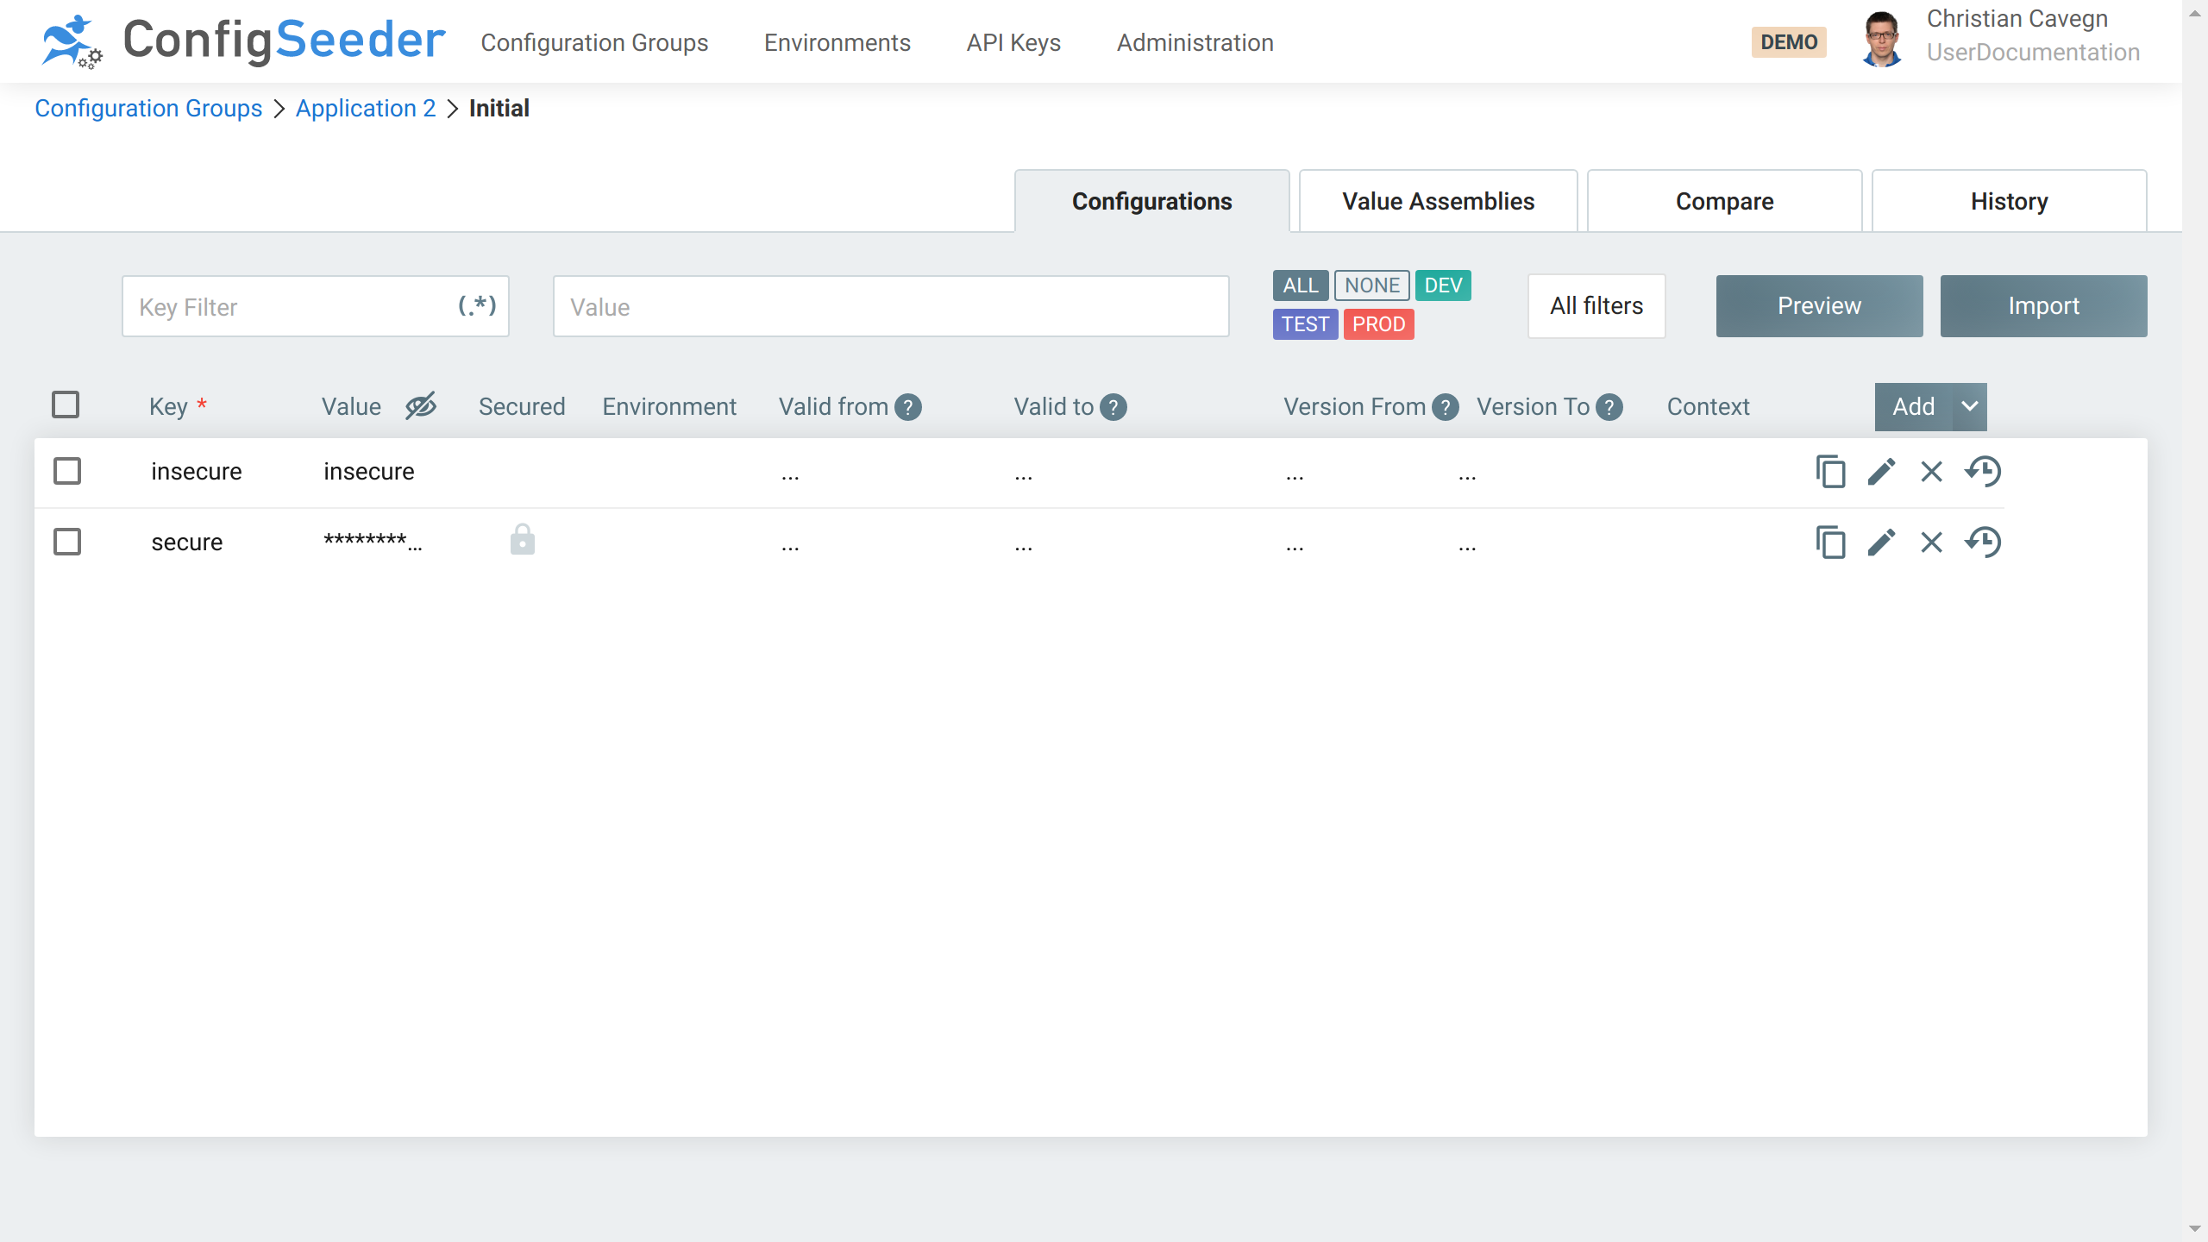Expand the Add button dropdown arrow
The width and height of the screenshot is (2208, 1242).
[x=1969, y=406]
